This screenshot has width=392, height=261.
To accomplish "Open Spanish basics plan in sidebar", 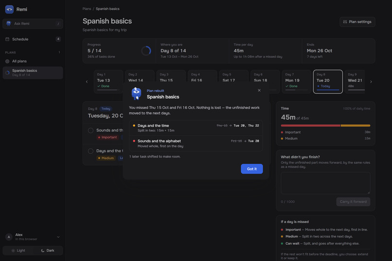I will point(33,73).
